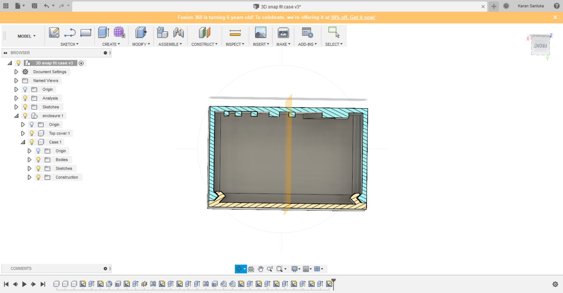The width and height of the screenshot is (563, 293).
Task: Toggle visibility of root Origin folder
Action: pos(25,89)
